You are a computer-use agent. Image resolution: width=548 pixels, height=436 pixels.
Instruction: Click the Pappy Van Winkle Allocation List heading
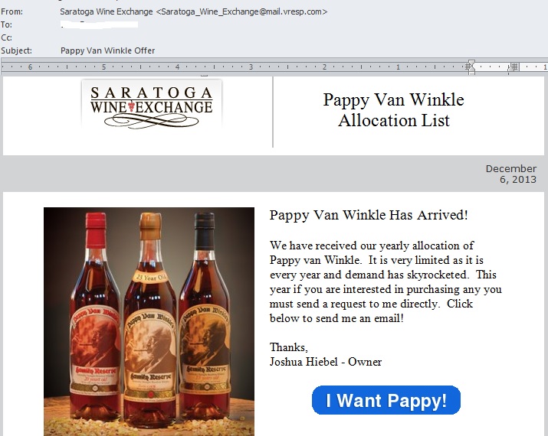393,110
